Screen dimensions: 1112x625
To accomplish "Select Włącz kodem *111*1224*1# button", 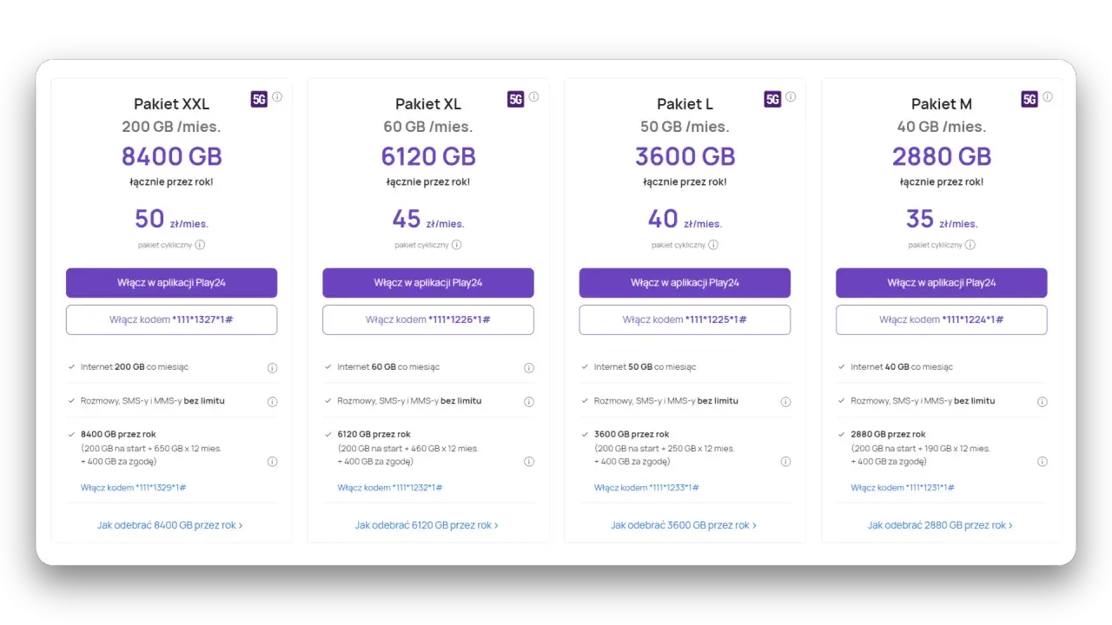I will click(942, 319).
